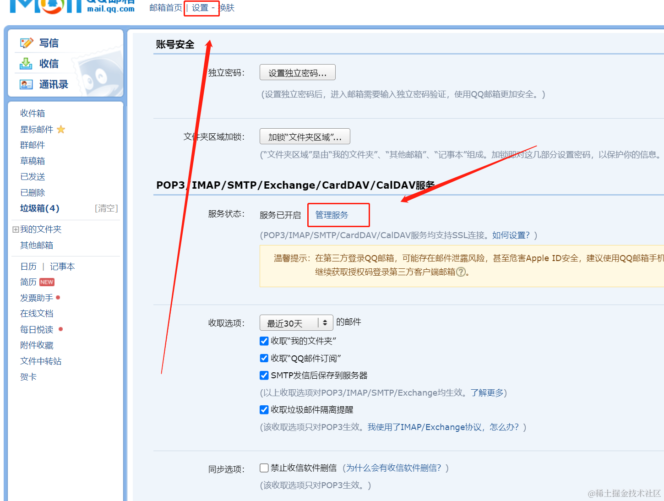Open 设置 in top navigation
664x501 pixels.
(x=200, y=8)
